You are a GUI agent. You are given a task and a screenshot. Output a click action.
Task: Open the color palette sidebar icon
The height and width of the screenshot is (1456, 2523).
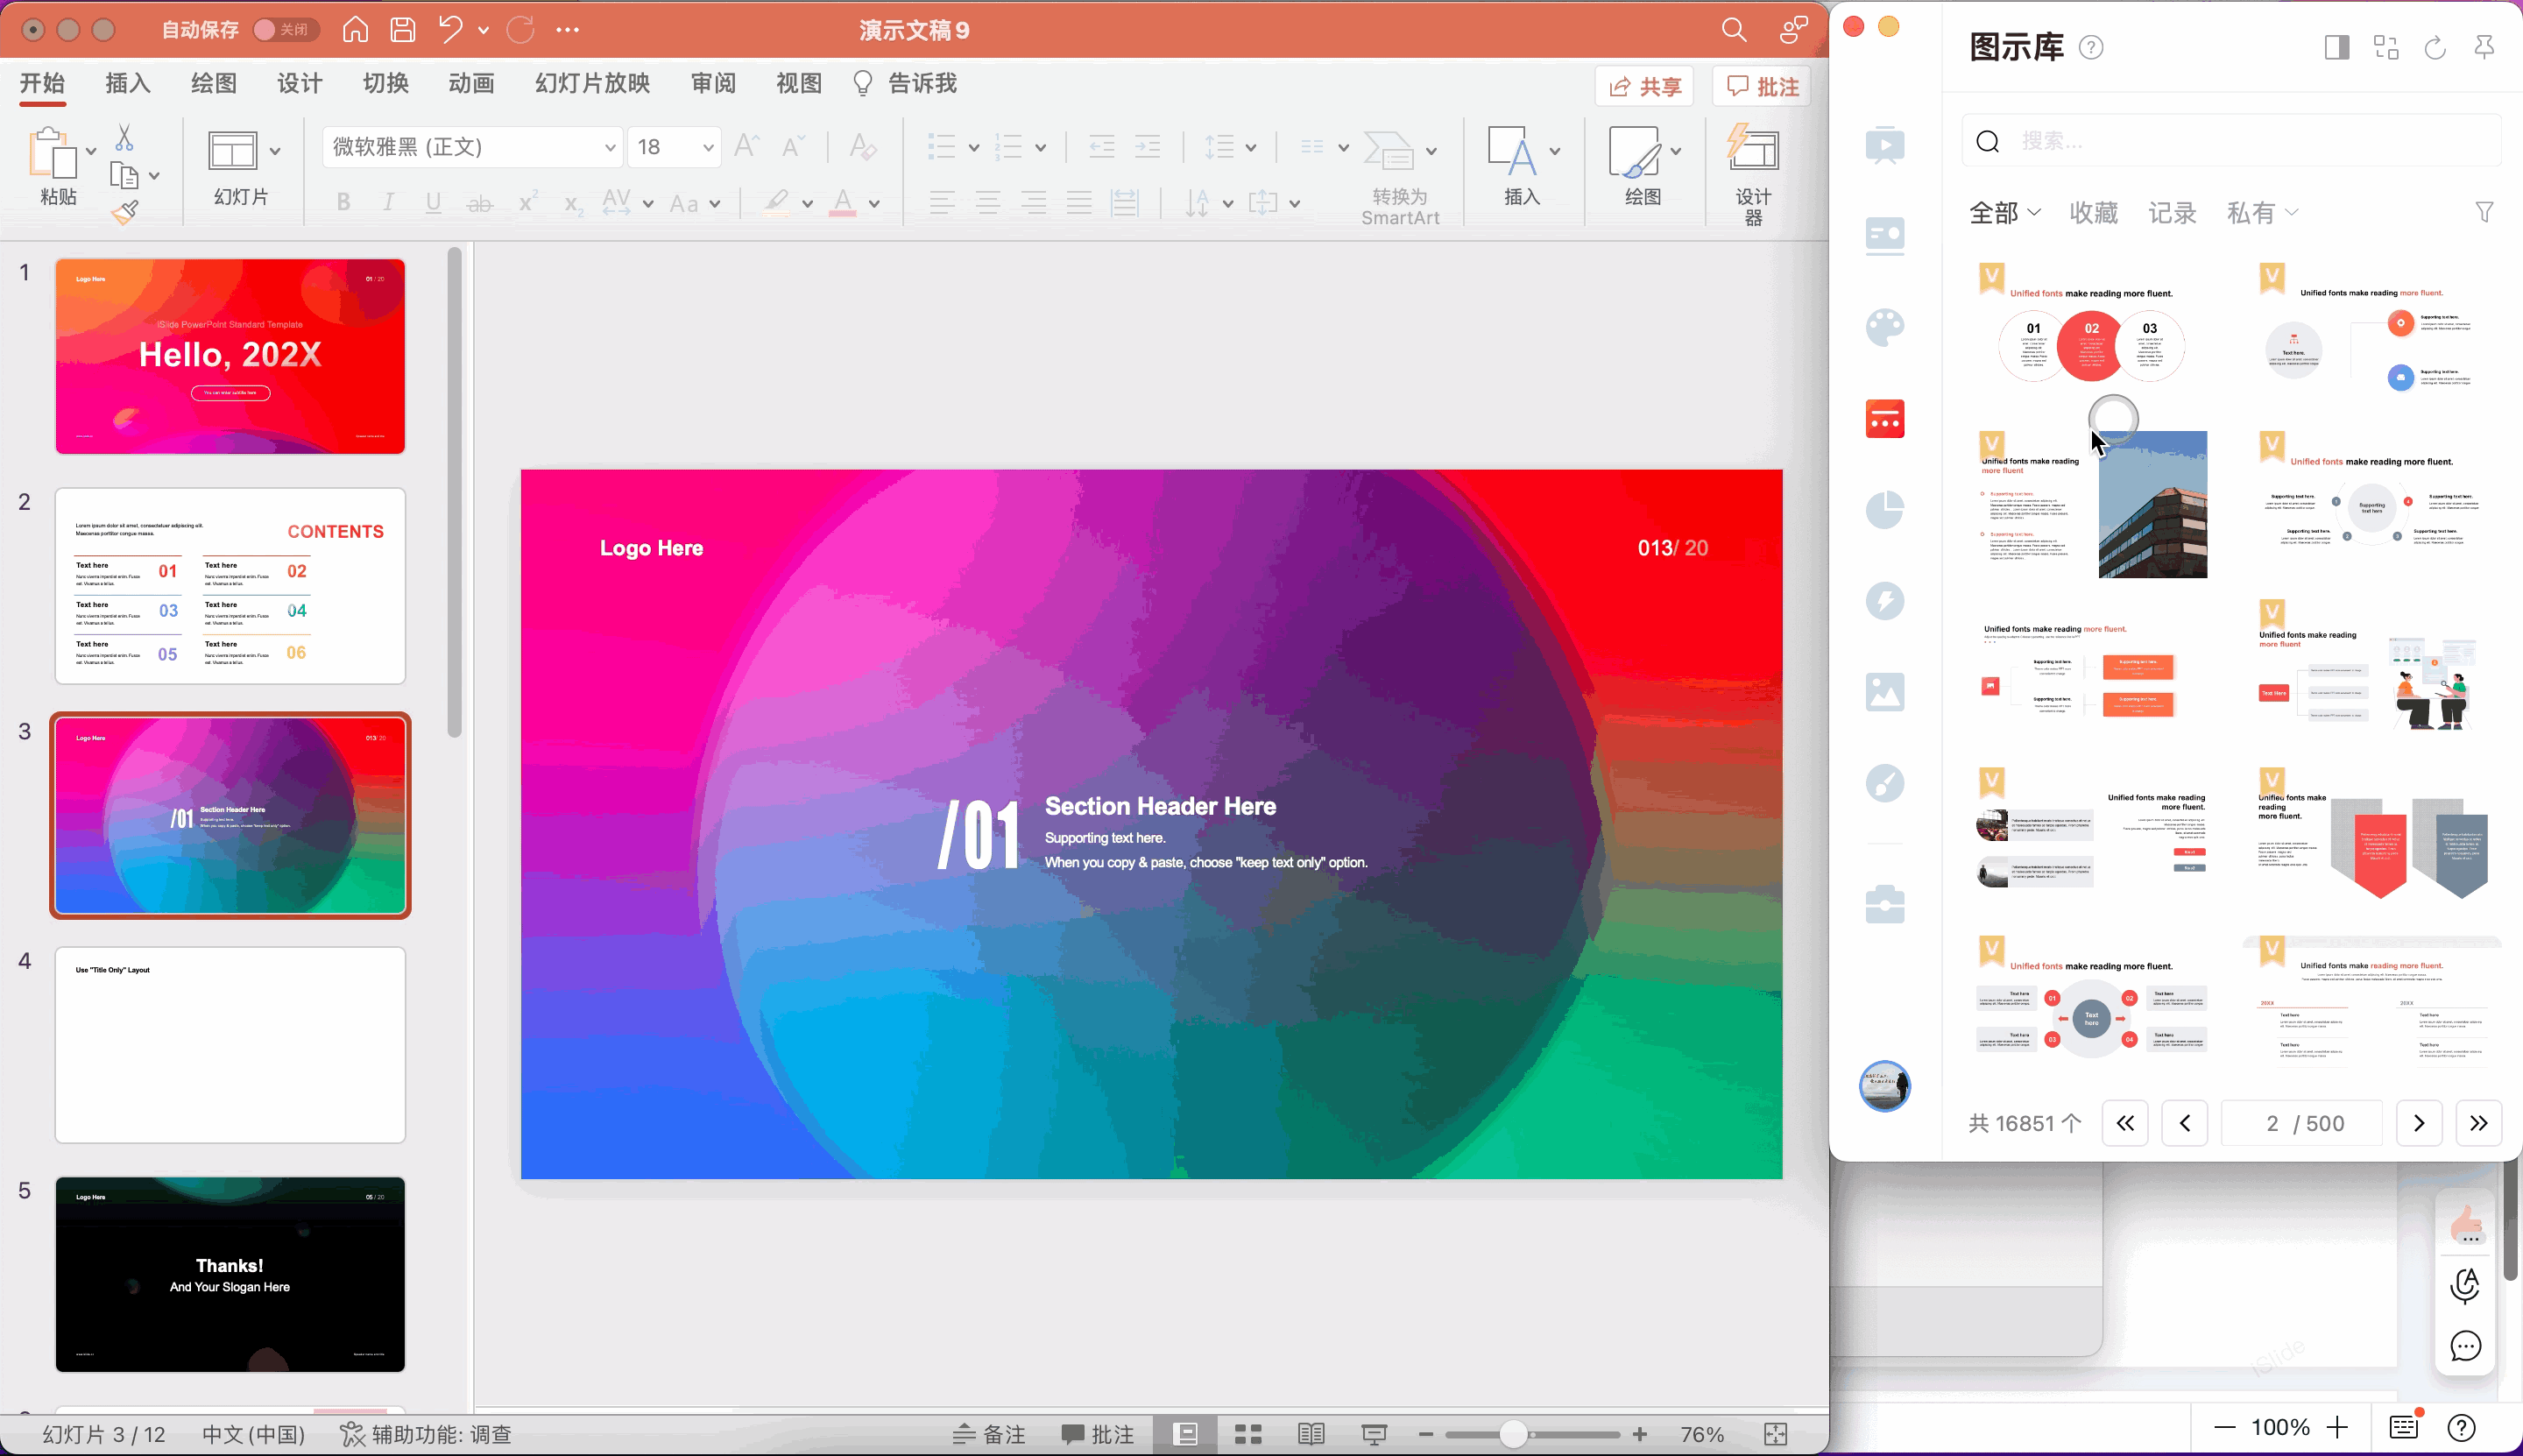(x=1884, y=328)
